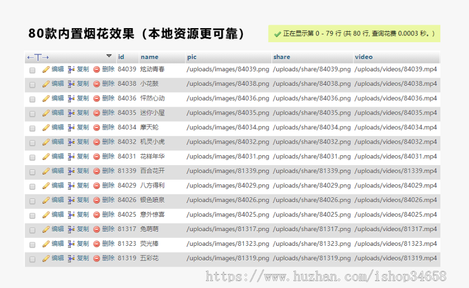Click the copy icon for row 84025
Screen dimensions: 469x288
(71, 215)
